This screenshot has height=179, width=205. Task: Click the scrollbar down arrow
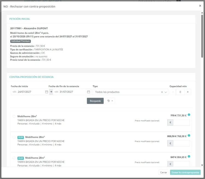coord(202,165)
